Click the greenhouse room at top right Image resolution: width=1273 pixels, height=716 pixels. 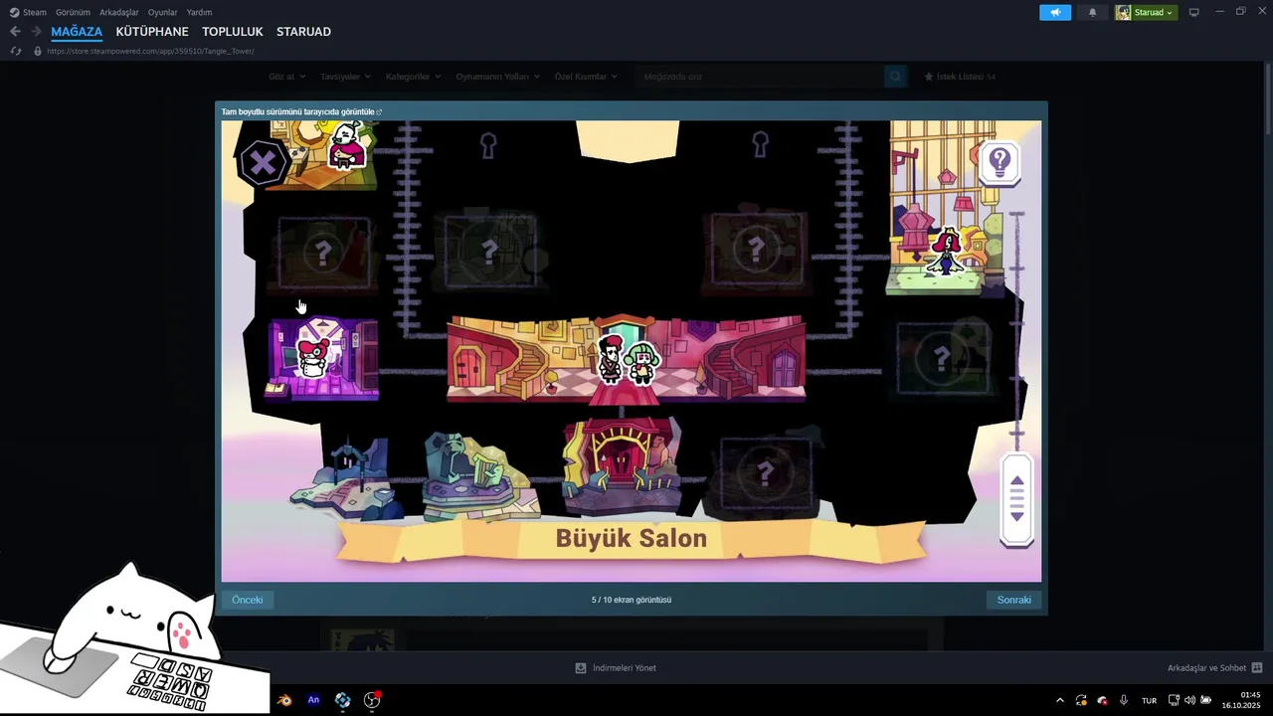click(944, 209)
